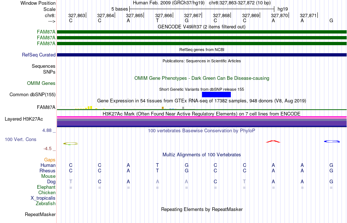The width and height of the screenshot is (347, 223).
Task: Click the Dog alignment row label
Action: 51,181
